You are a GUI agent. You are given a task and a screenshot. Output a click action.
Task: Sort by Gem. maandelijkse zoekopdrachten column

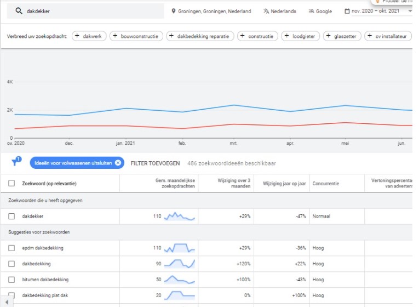[x=175, y=183]
